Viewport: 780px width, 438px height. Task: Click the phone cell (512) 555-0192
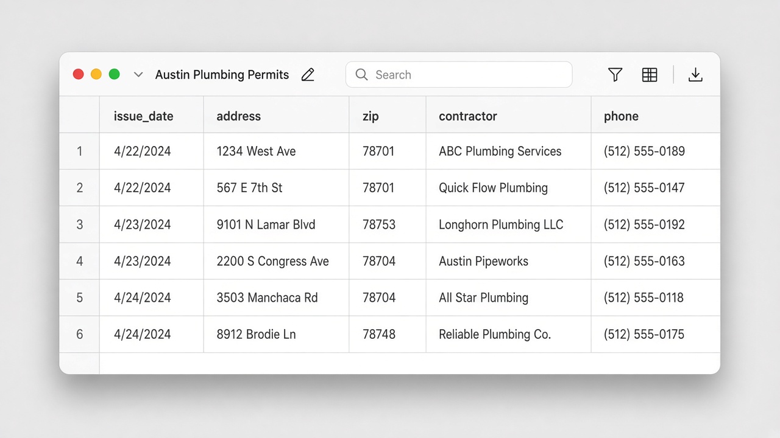(x=656, y=224)
